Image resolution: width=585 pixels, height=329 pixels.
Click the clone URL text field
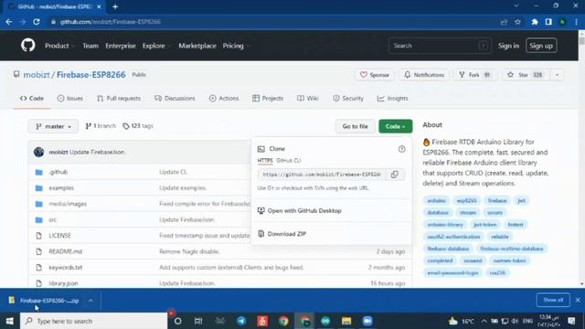pos(323,175)
